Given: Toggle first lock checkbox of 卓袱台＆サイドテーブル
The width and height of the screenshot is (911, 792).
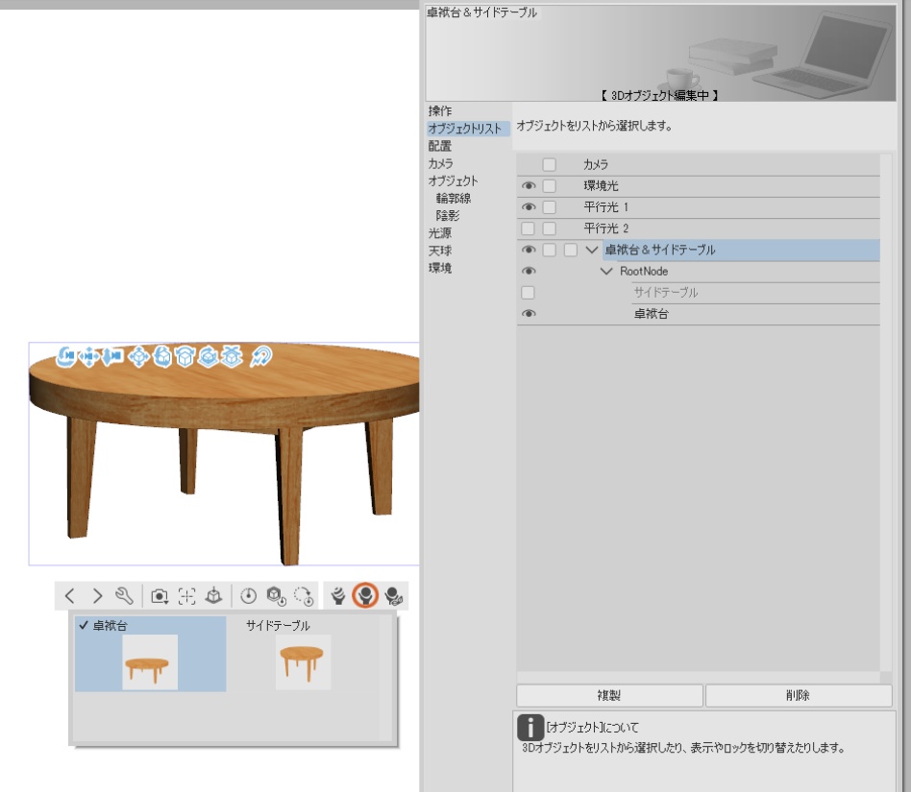Looking at the screenshot, I should (x=549, y=250).
